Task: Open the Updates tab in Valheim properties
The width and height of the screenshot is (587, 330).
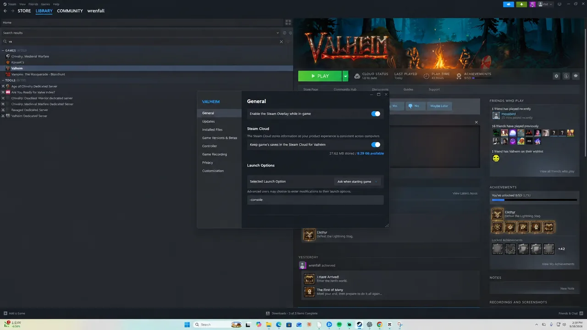Action: coord(208,121)
